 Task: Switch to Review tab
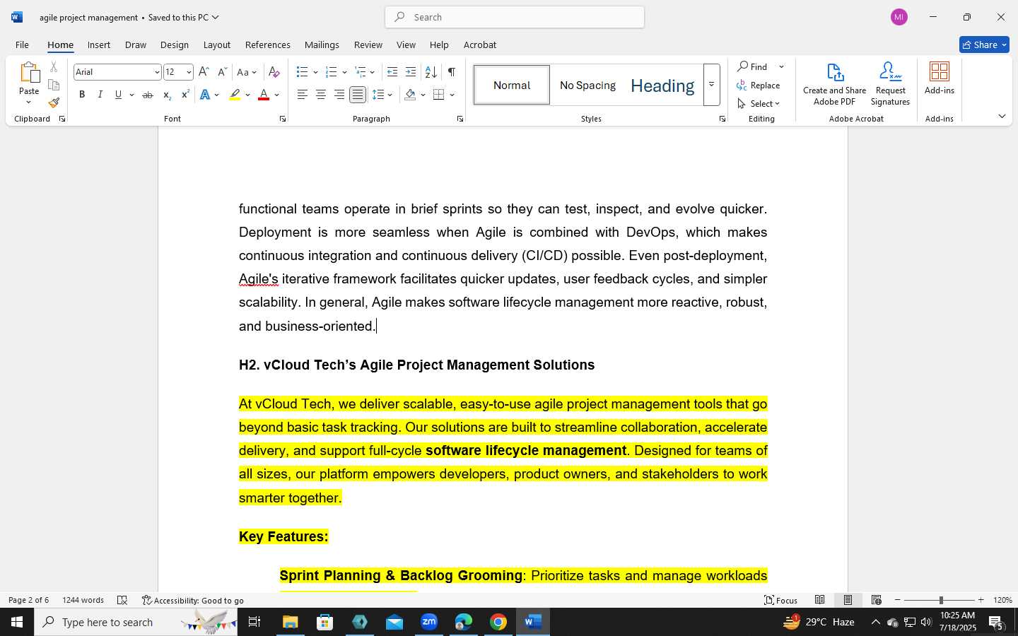click(368, 45)
